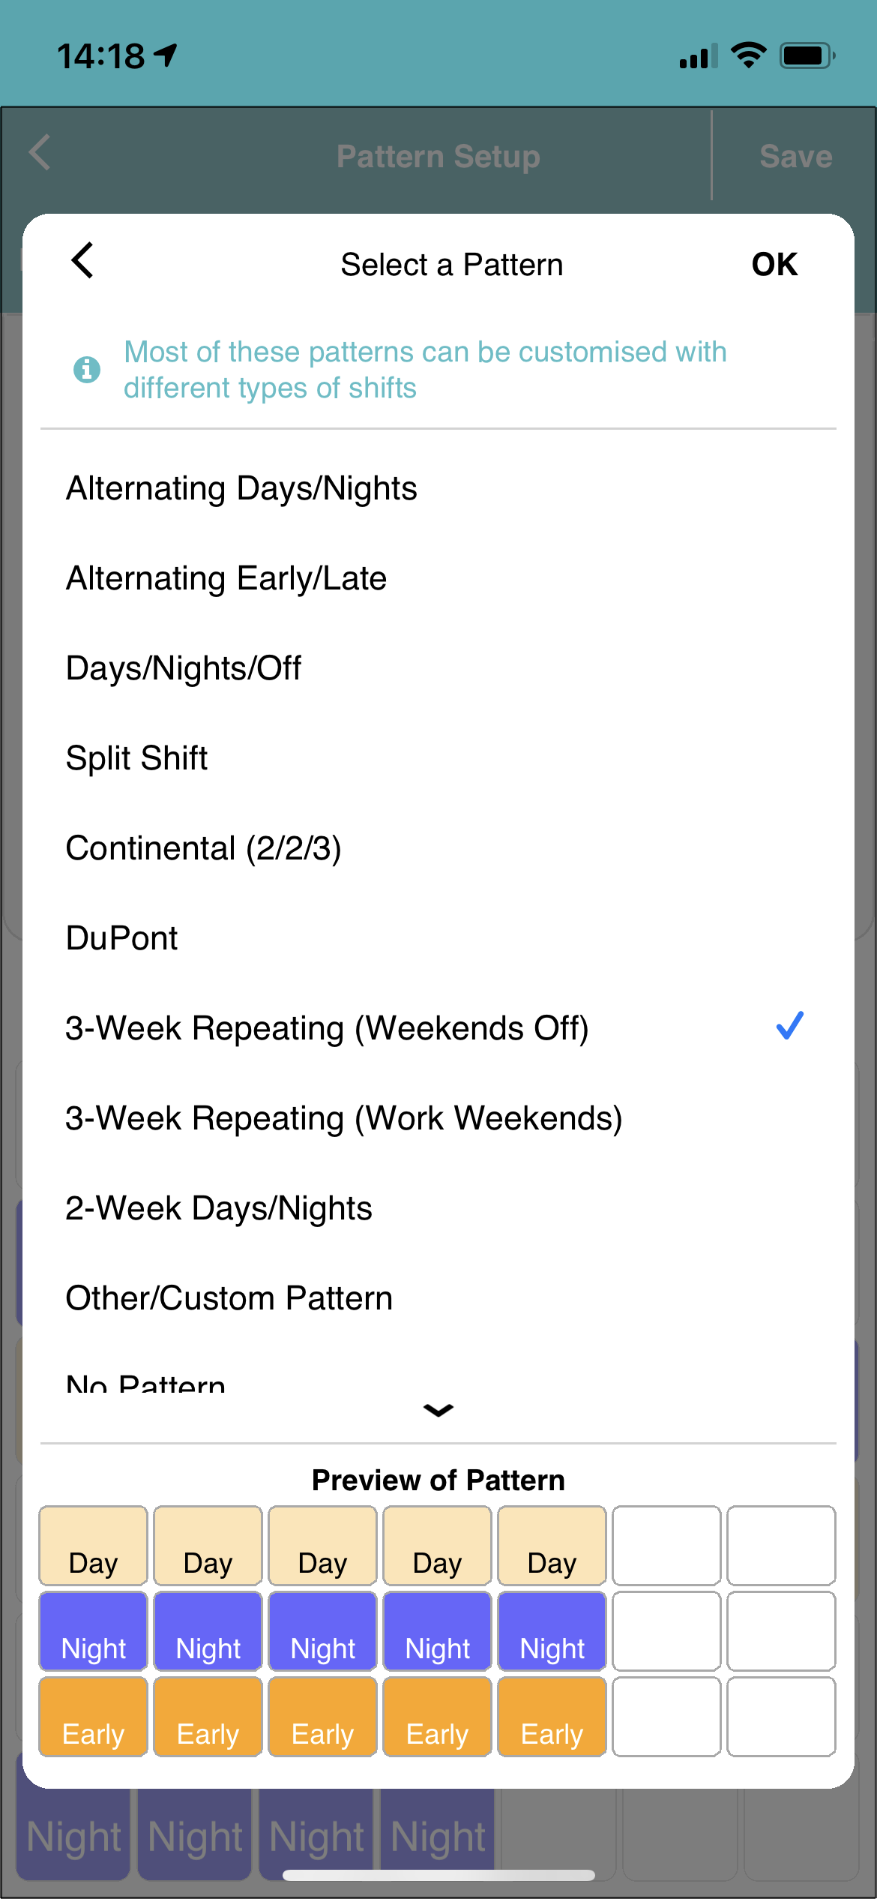This screenshot has height=1899, width=877.
Task: Choose the Continental (2/2/3) pattern
Action: pyautogui.click(x=205, y=847)
